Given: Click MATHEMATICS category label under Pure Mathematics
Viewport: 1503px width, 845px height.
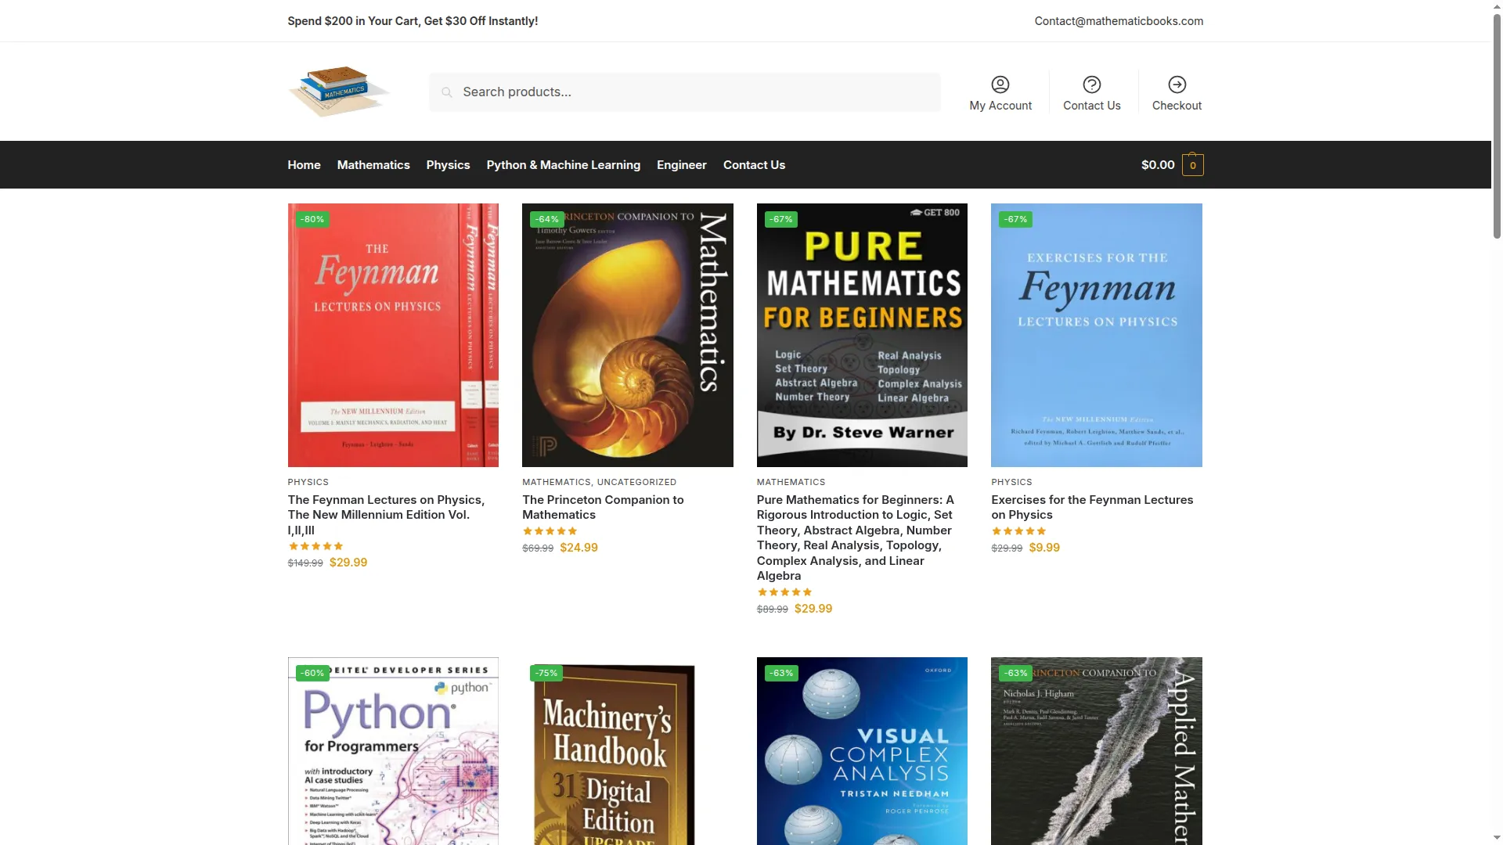Looking at the screenshot, I should pyautogui.click(x=791, y=482).
